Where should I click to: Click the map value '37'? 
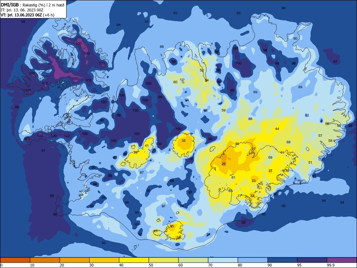point(270,170)
